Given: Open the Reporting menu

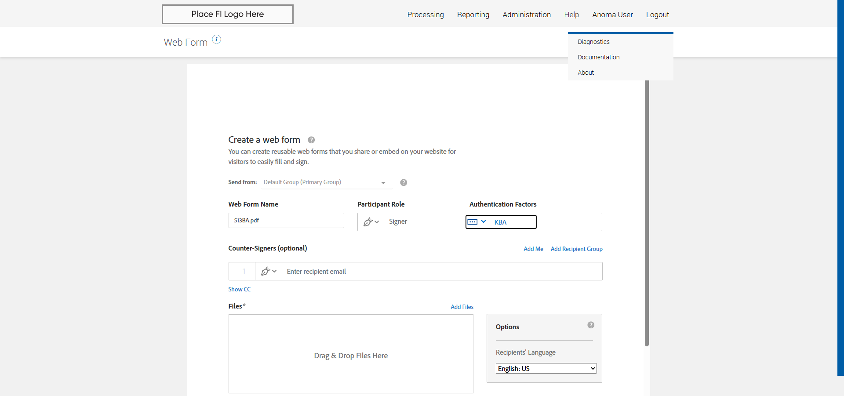Looking at the screenshot, I should [x=473, y=15].
